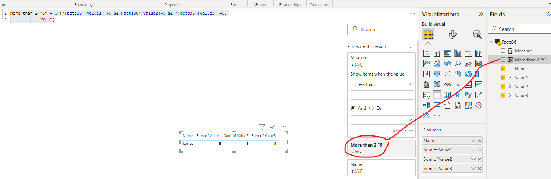Choose the Table visual icon
This screenshot has height=179, width=551.
[x=437, y=95]
